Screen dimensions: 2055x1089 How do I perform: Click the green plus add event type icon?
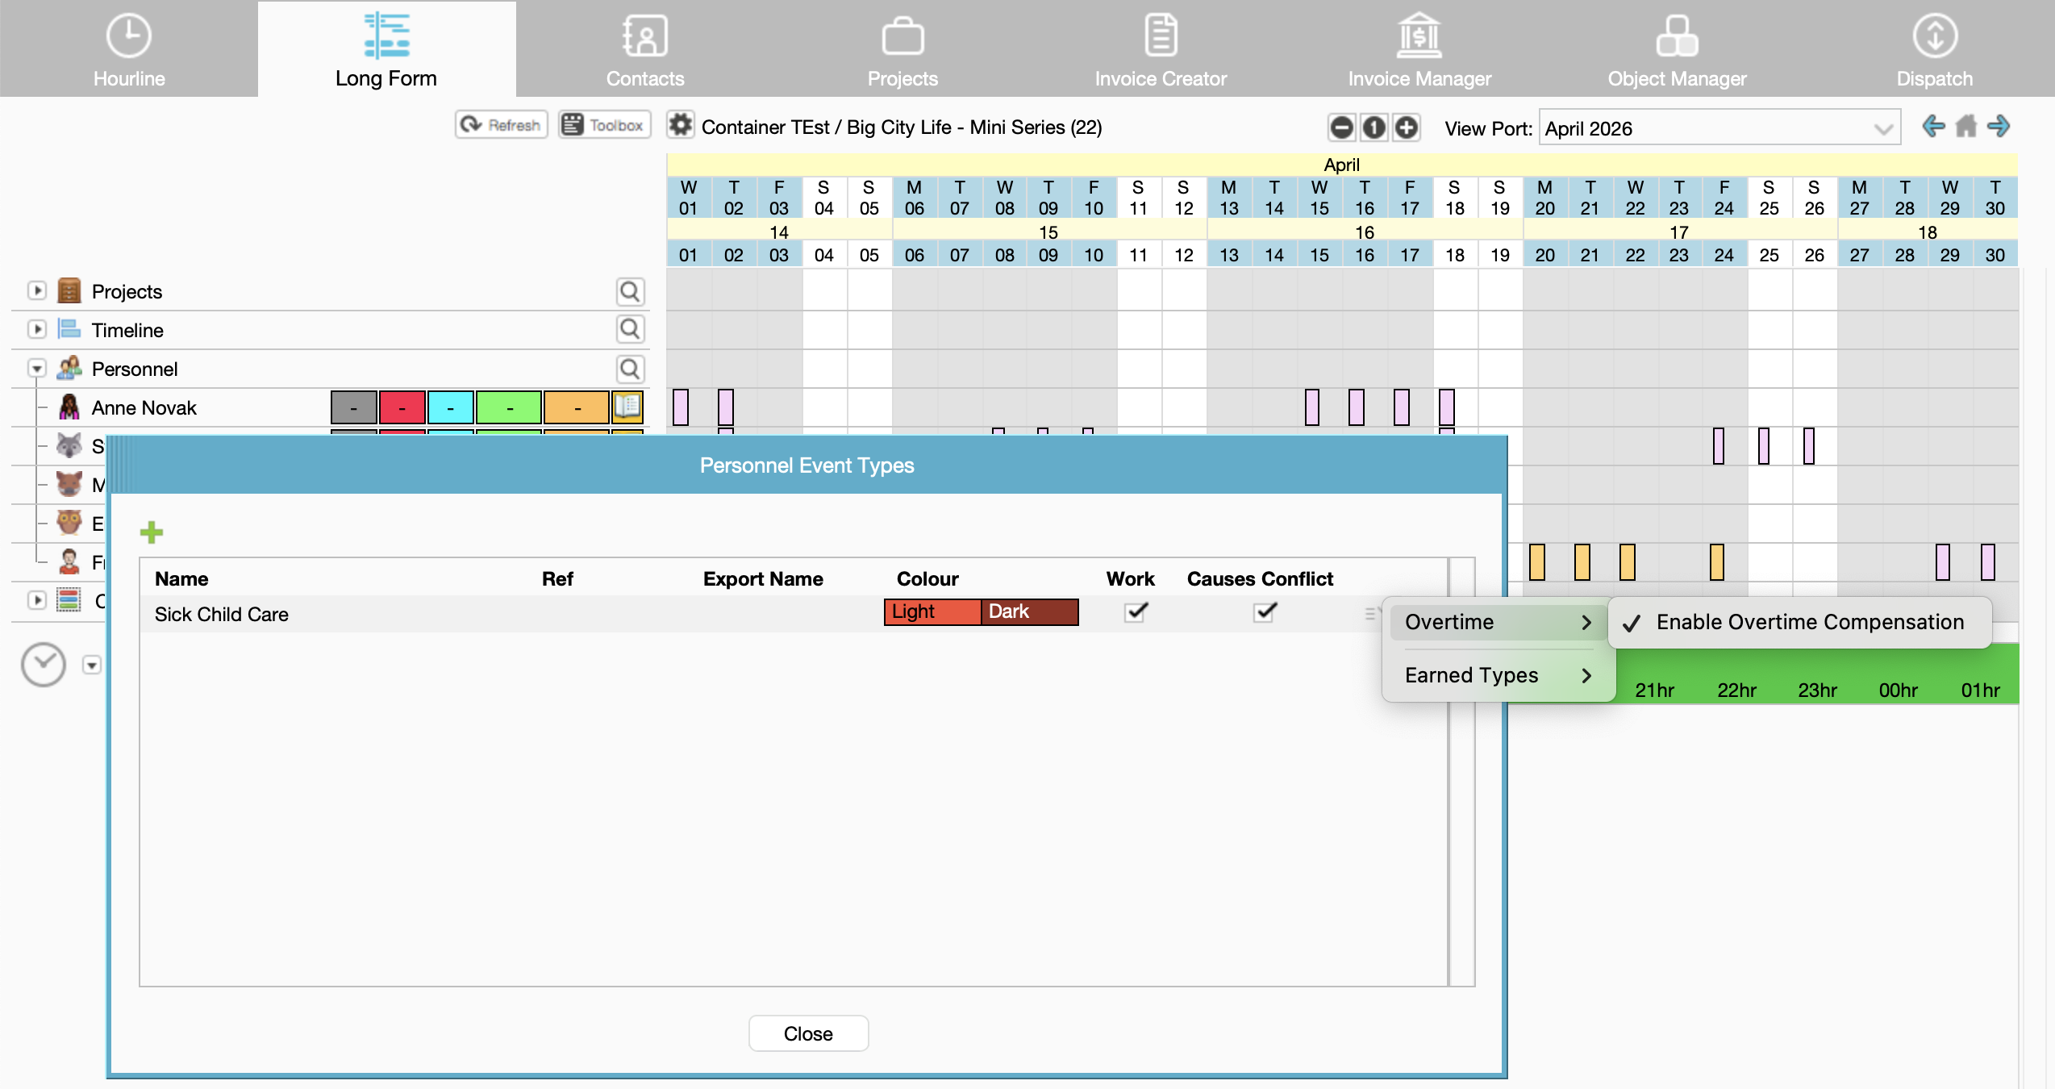coord(151,532)
